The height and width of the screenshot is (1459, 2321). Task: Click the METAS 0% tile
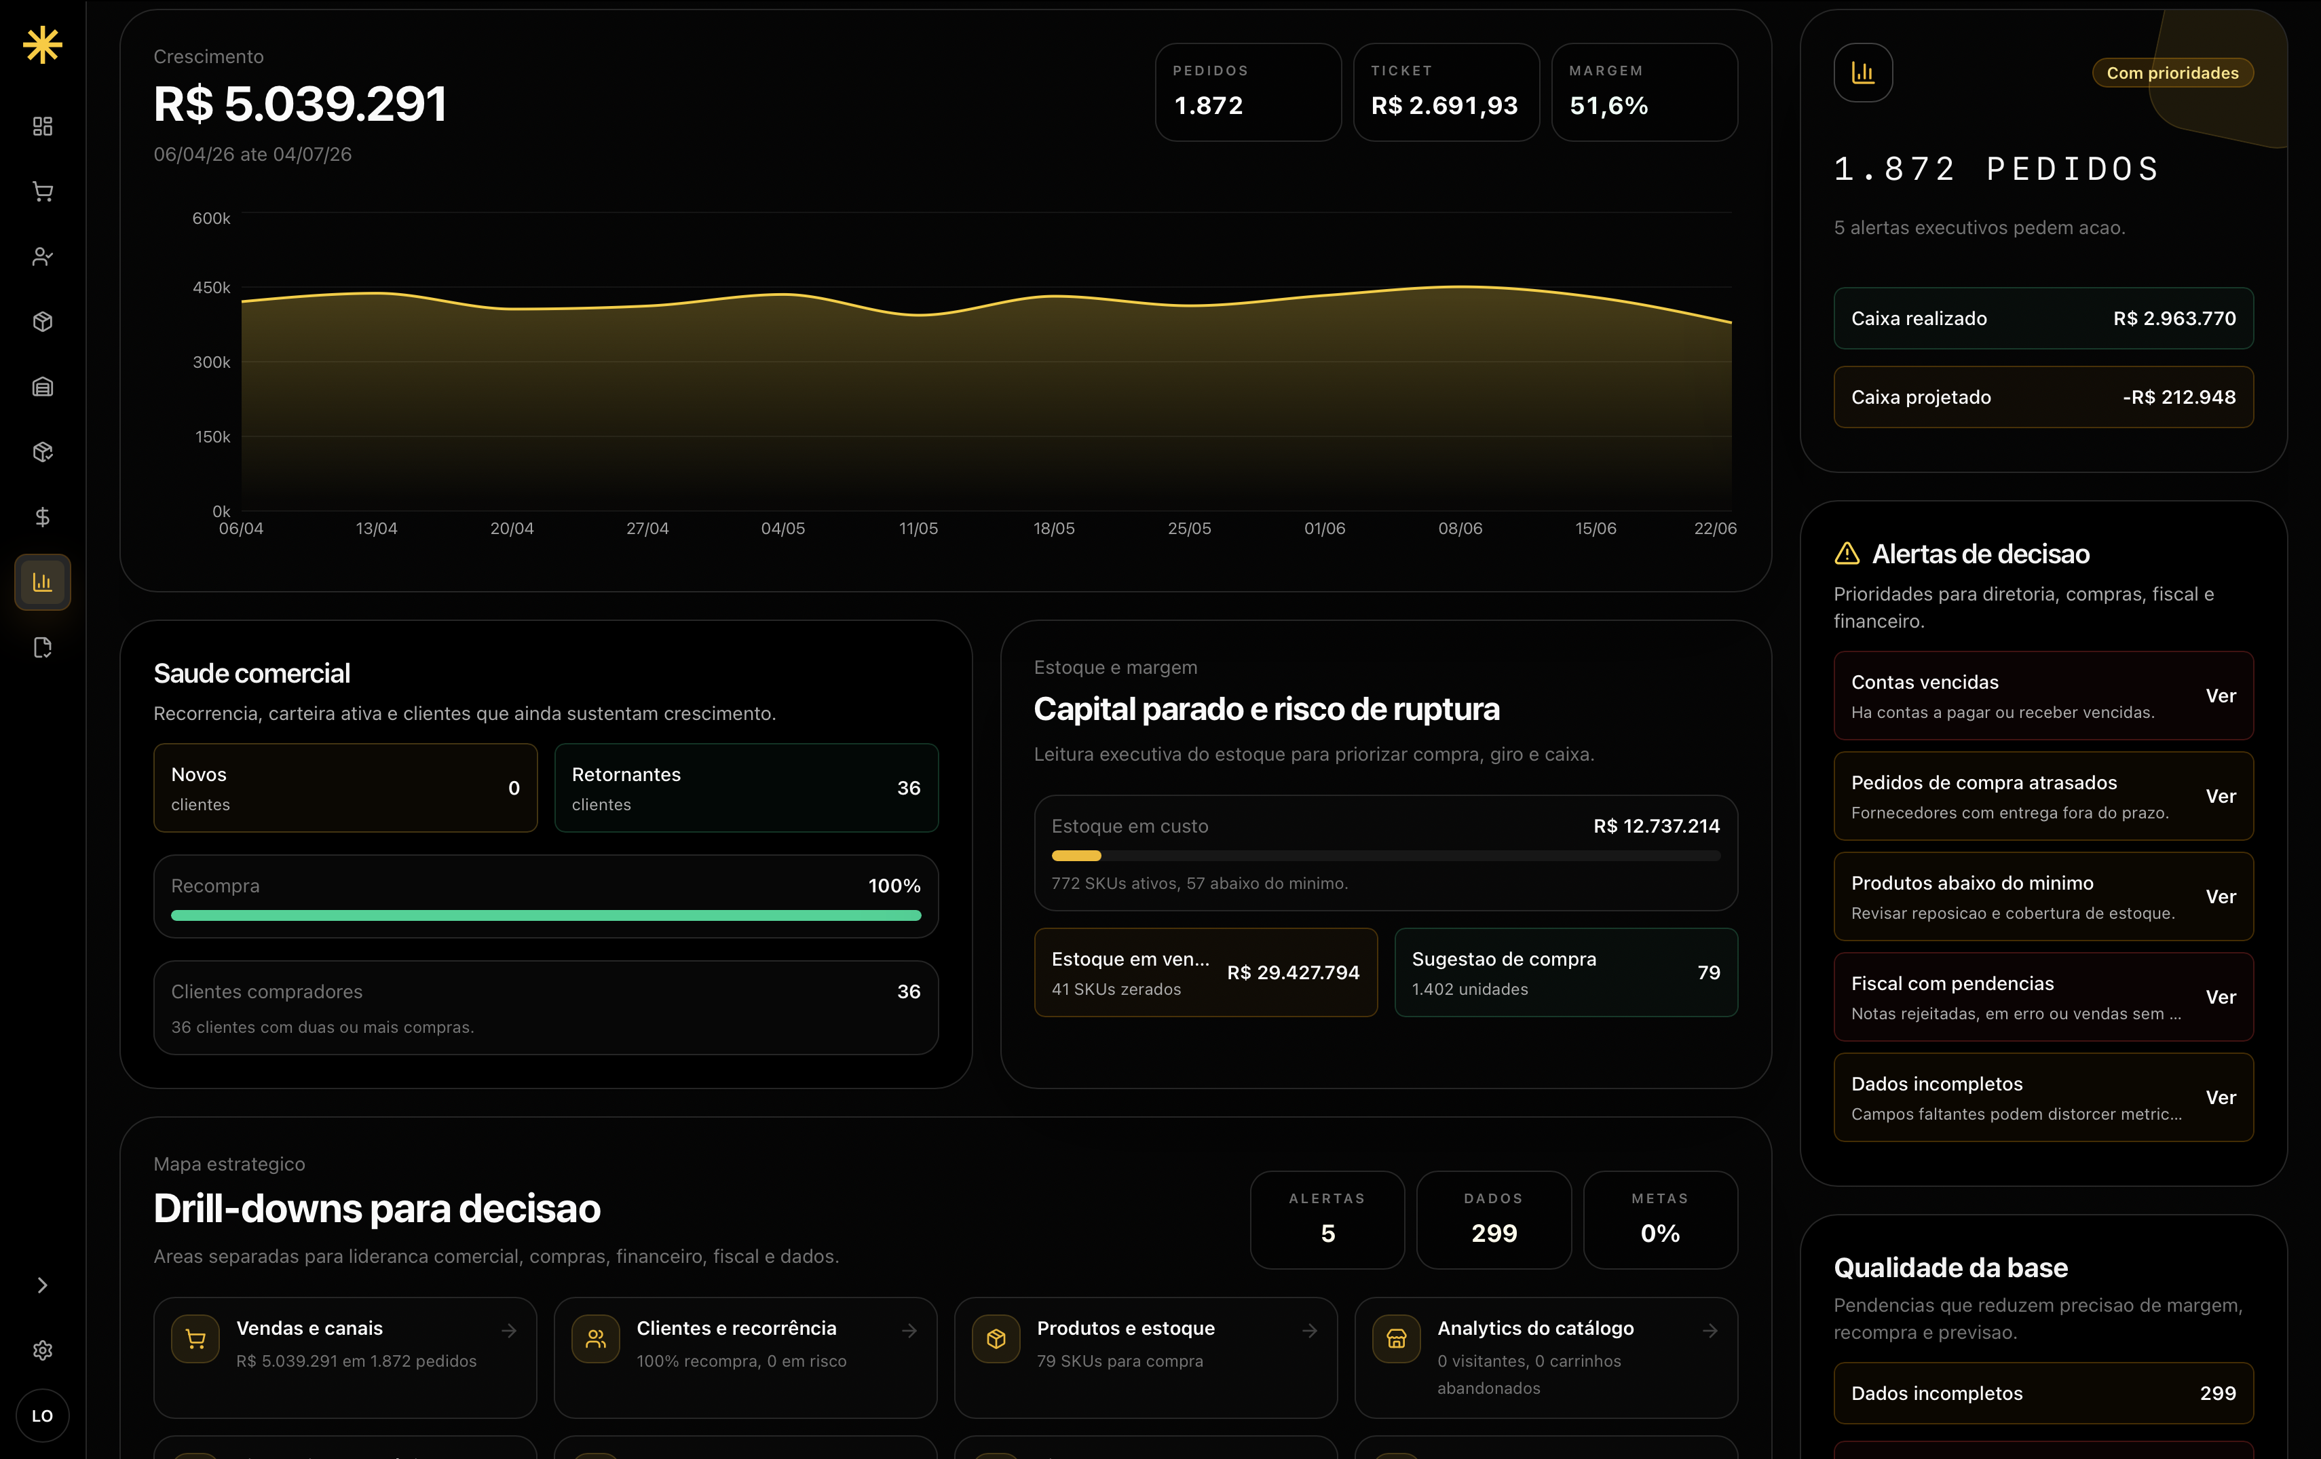coord(1660,1219)
